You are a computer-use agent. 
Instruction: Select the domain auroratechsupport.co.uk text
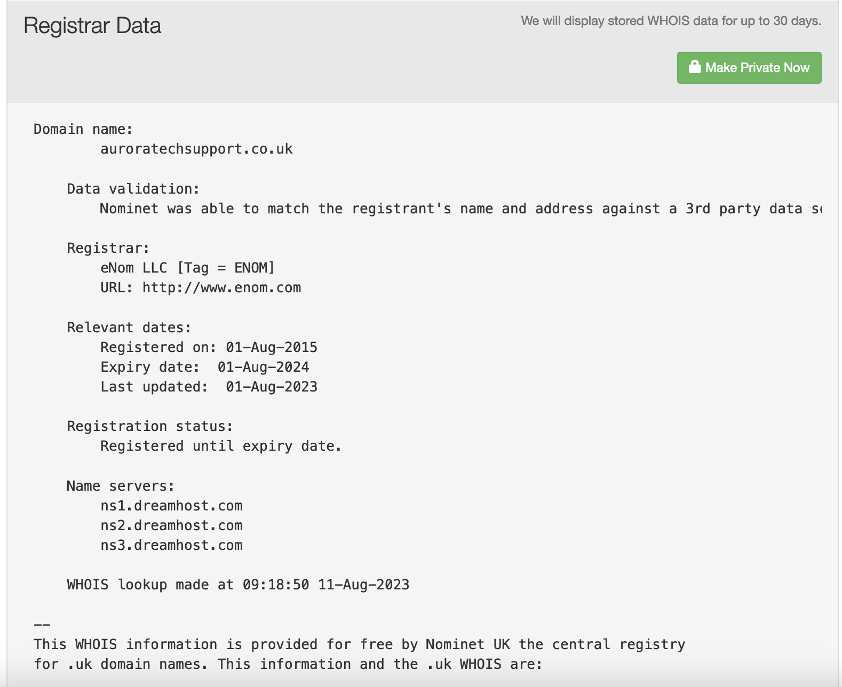pyautogui.click(x=196, y=149)
